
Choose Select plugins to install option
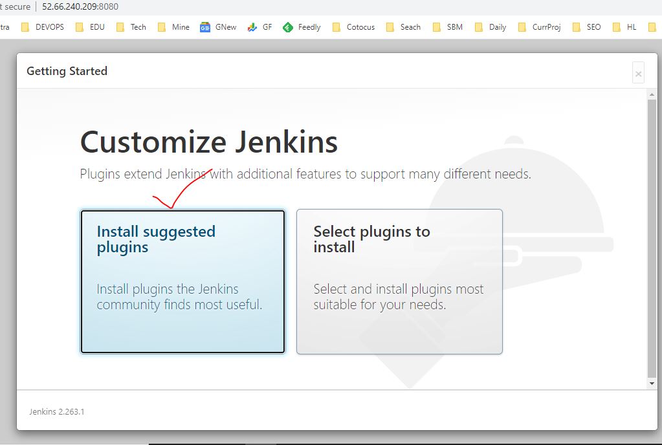click(399, 281)
